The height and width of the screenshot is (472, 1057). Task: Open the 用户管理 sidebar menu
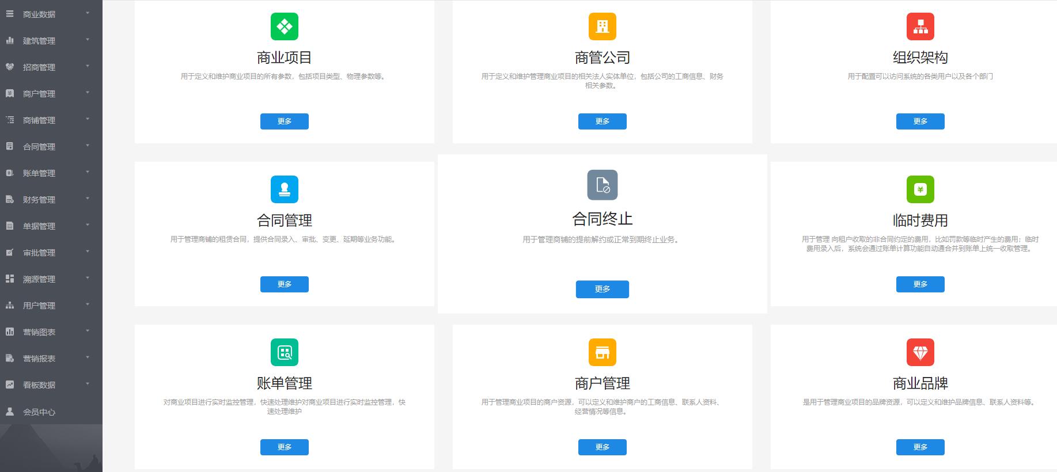click(x=51, y=305)
